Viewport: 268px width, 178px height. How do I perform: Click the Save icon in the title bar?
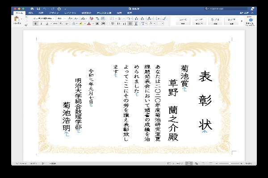click(38, 9)
